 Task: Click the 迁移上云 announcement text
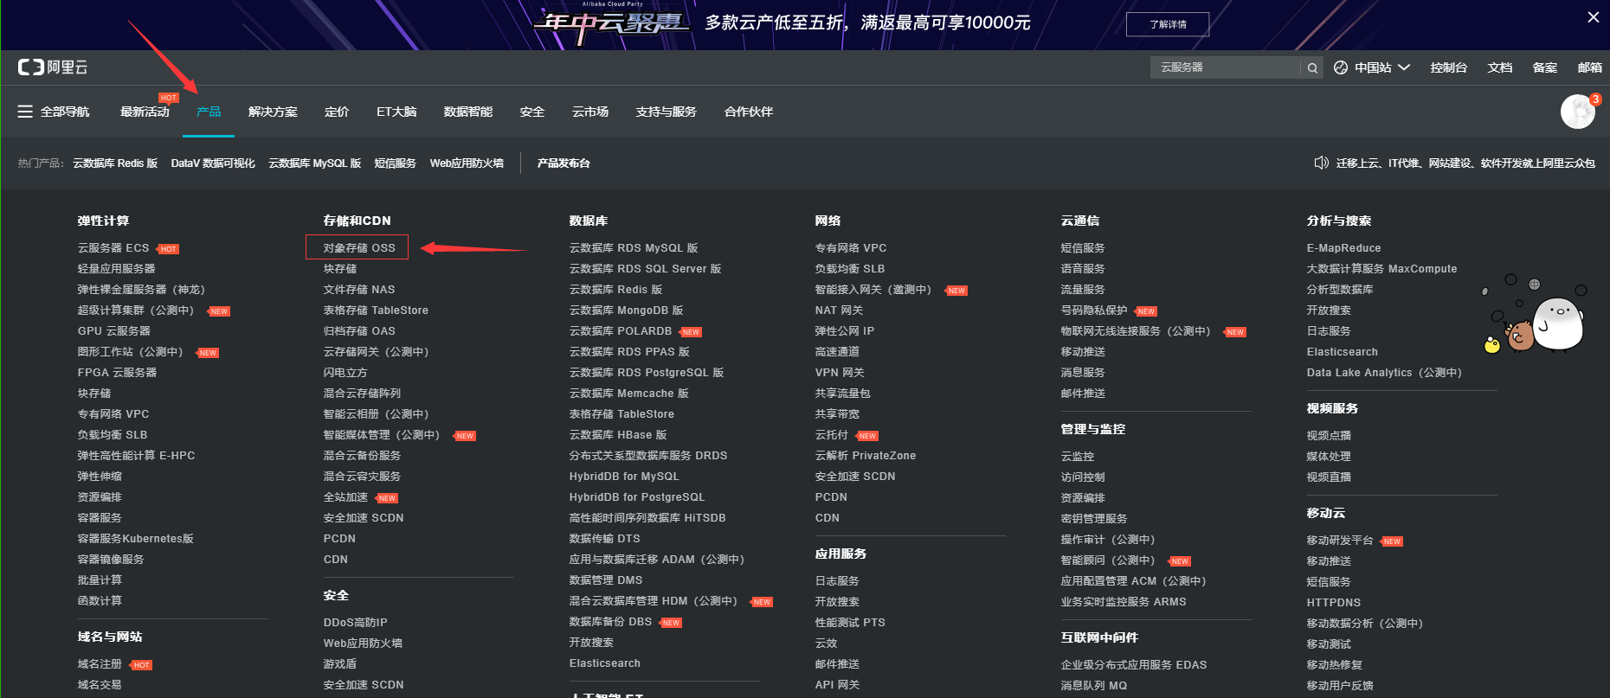(x=1465, y=163)
